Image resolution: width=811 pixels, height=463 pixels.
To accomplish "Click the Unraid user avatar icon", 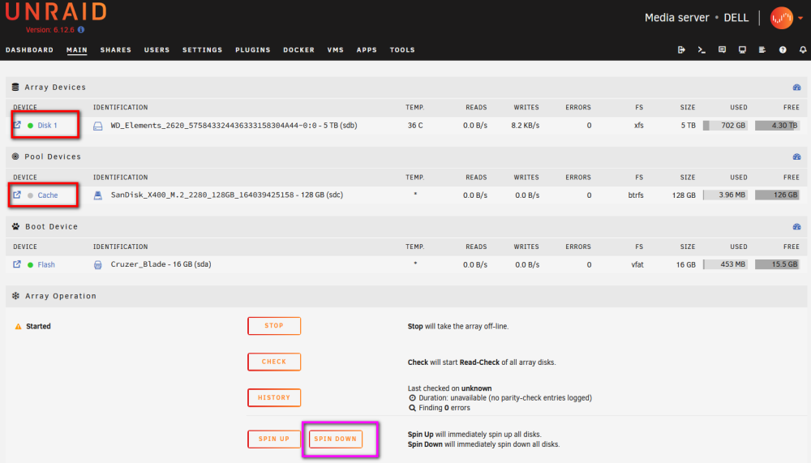I will click(x=782, y=18).
